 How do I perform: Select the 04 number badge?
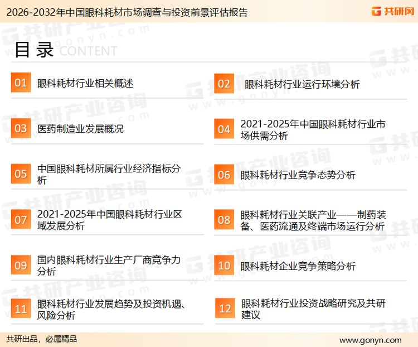point(223,129)
